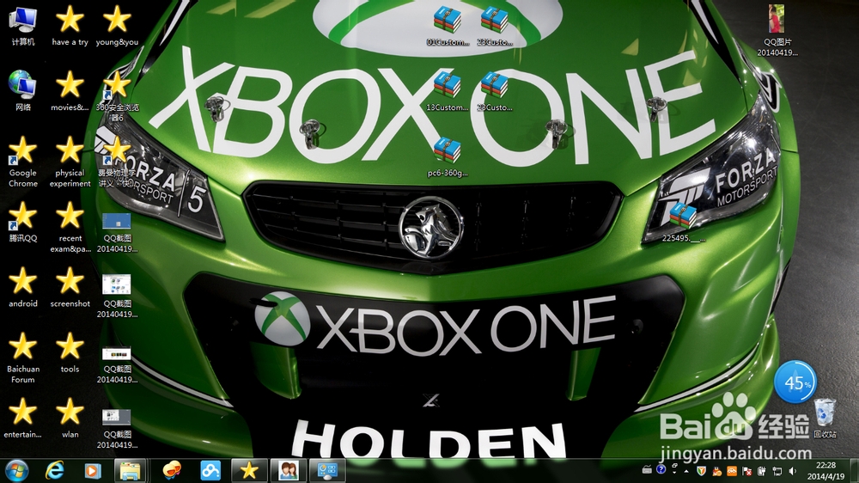The image size is (859, 483).
Task: Show hidden tray icons
Action: tap(686, 471)
